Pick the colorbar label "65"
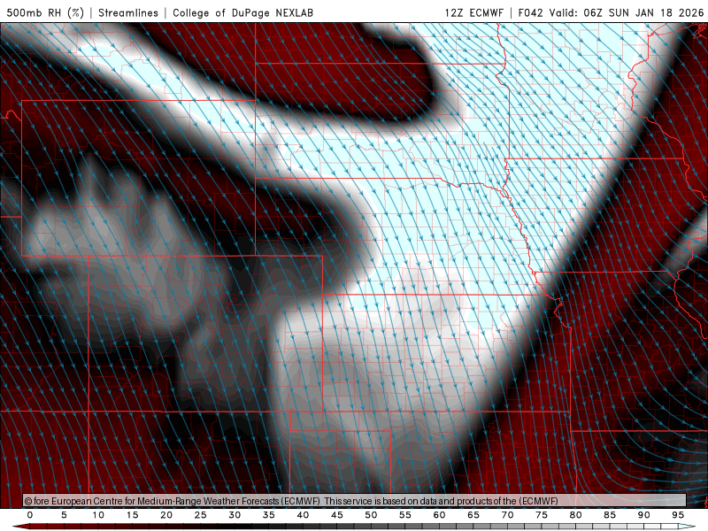Viewport: 708px width, 531px height. [473, 515]
